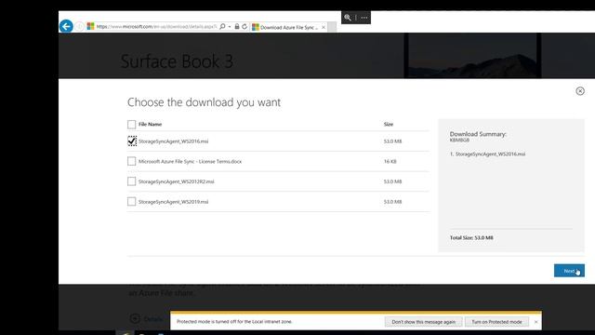Click the 'File Name' column header
This screenshot has width=595, height=335.
(151, 124)
